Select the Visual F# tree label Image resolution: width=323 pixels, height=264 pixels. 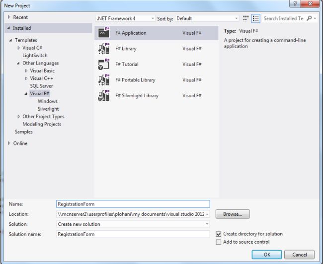[40, 94]
